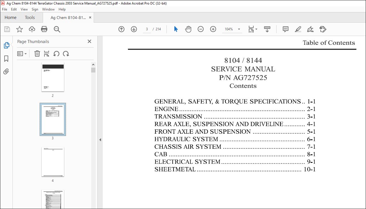Click the TRANSMISSION contents entry

pyautogui.click(x=235, y=117)
